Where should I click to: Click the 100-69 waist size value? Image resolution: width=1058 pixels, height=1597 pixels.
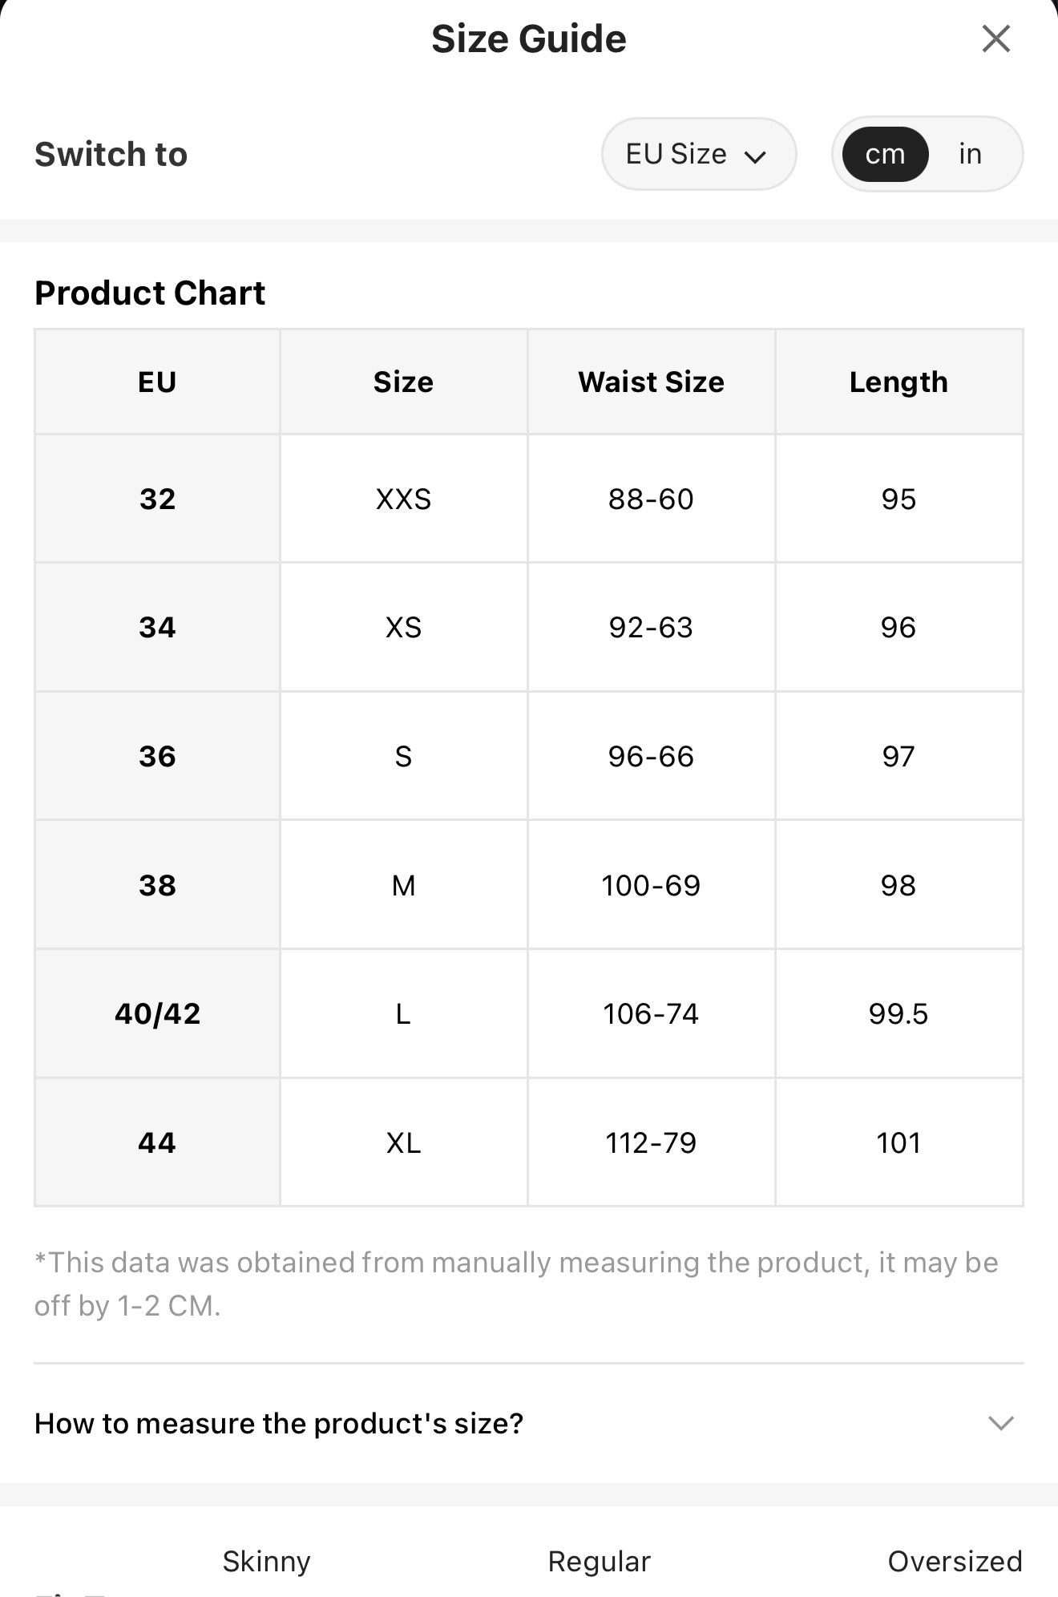coord(651,885)
